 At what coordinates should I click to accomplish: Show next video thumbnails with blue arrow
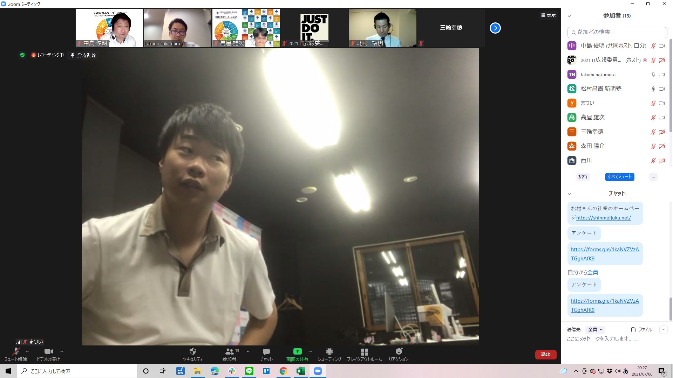[495, 28]
